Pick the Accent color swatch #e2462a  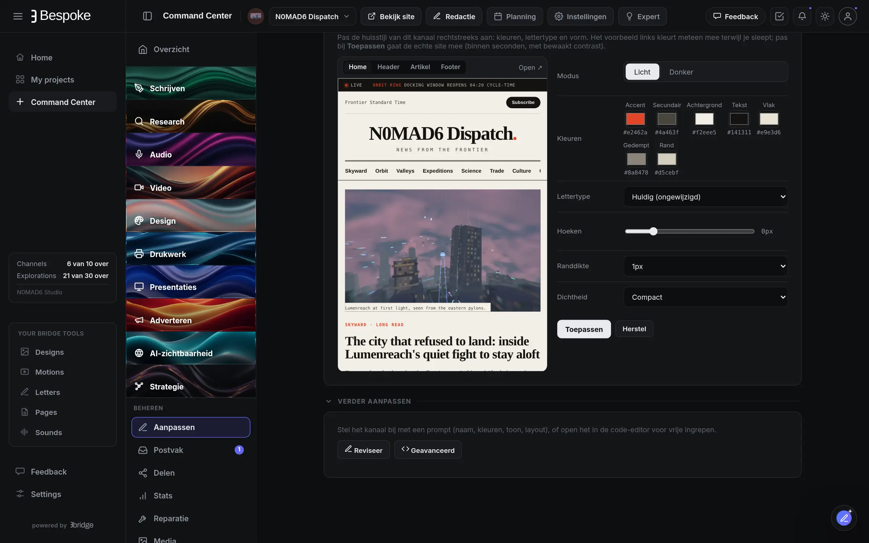pyautogui.click(x=635, y=119)
